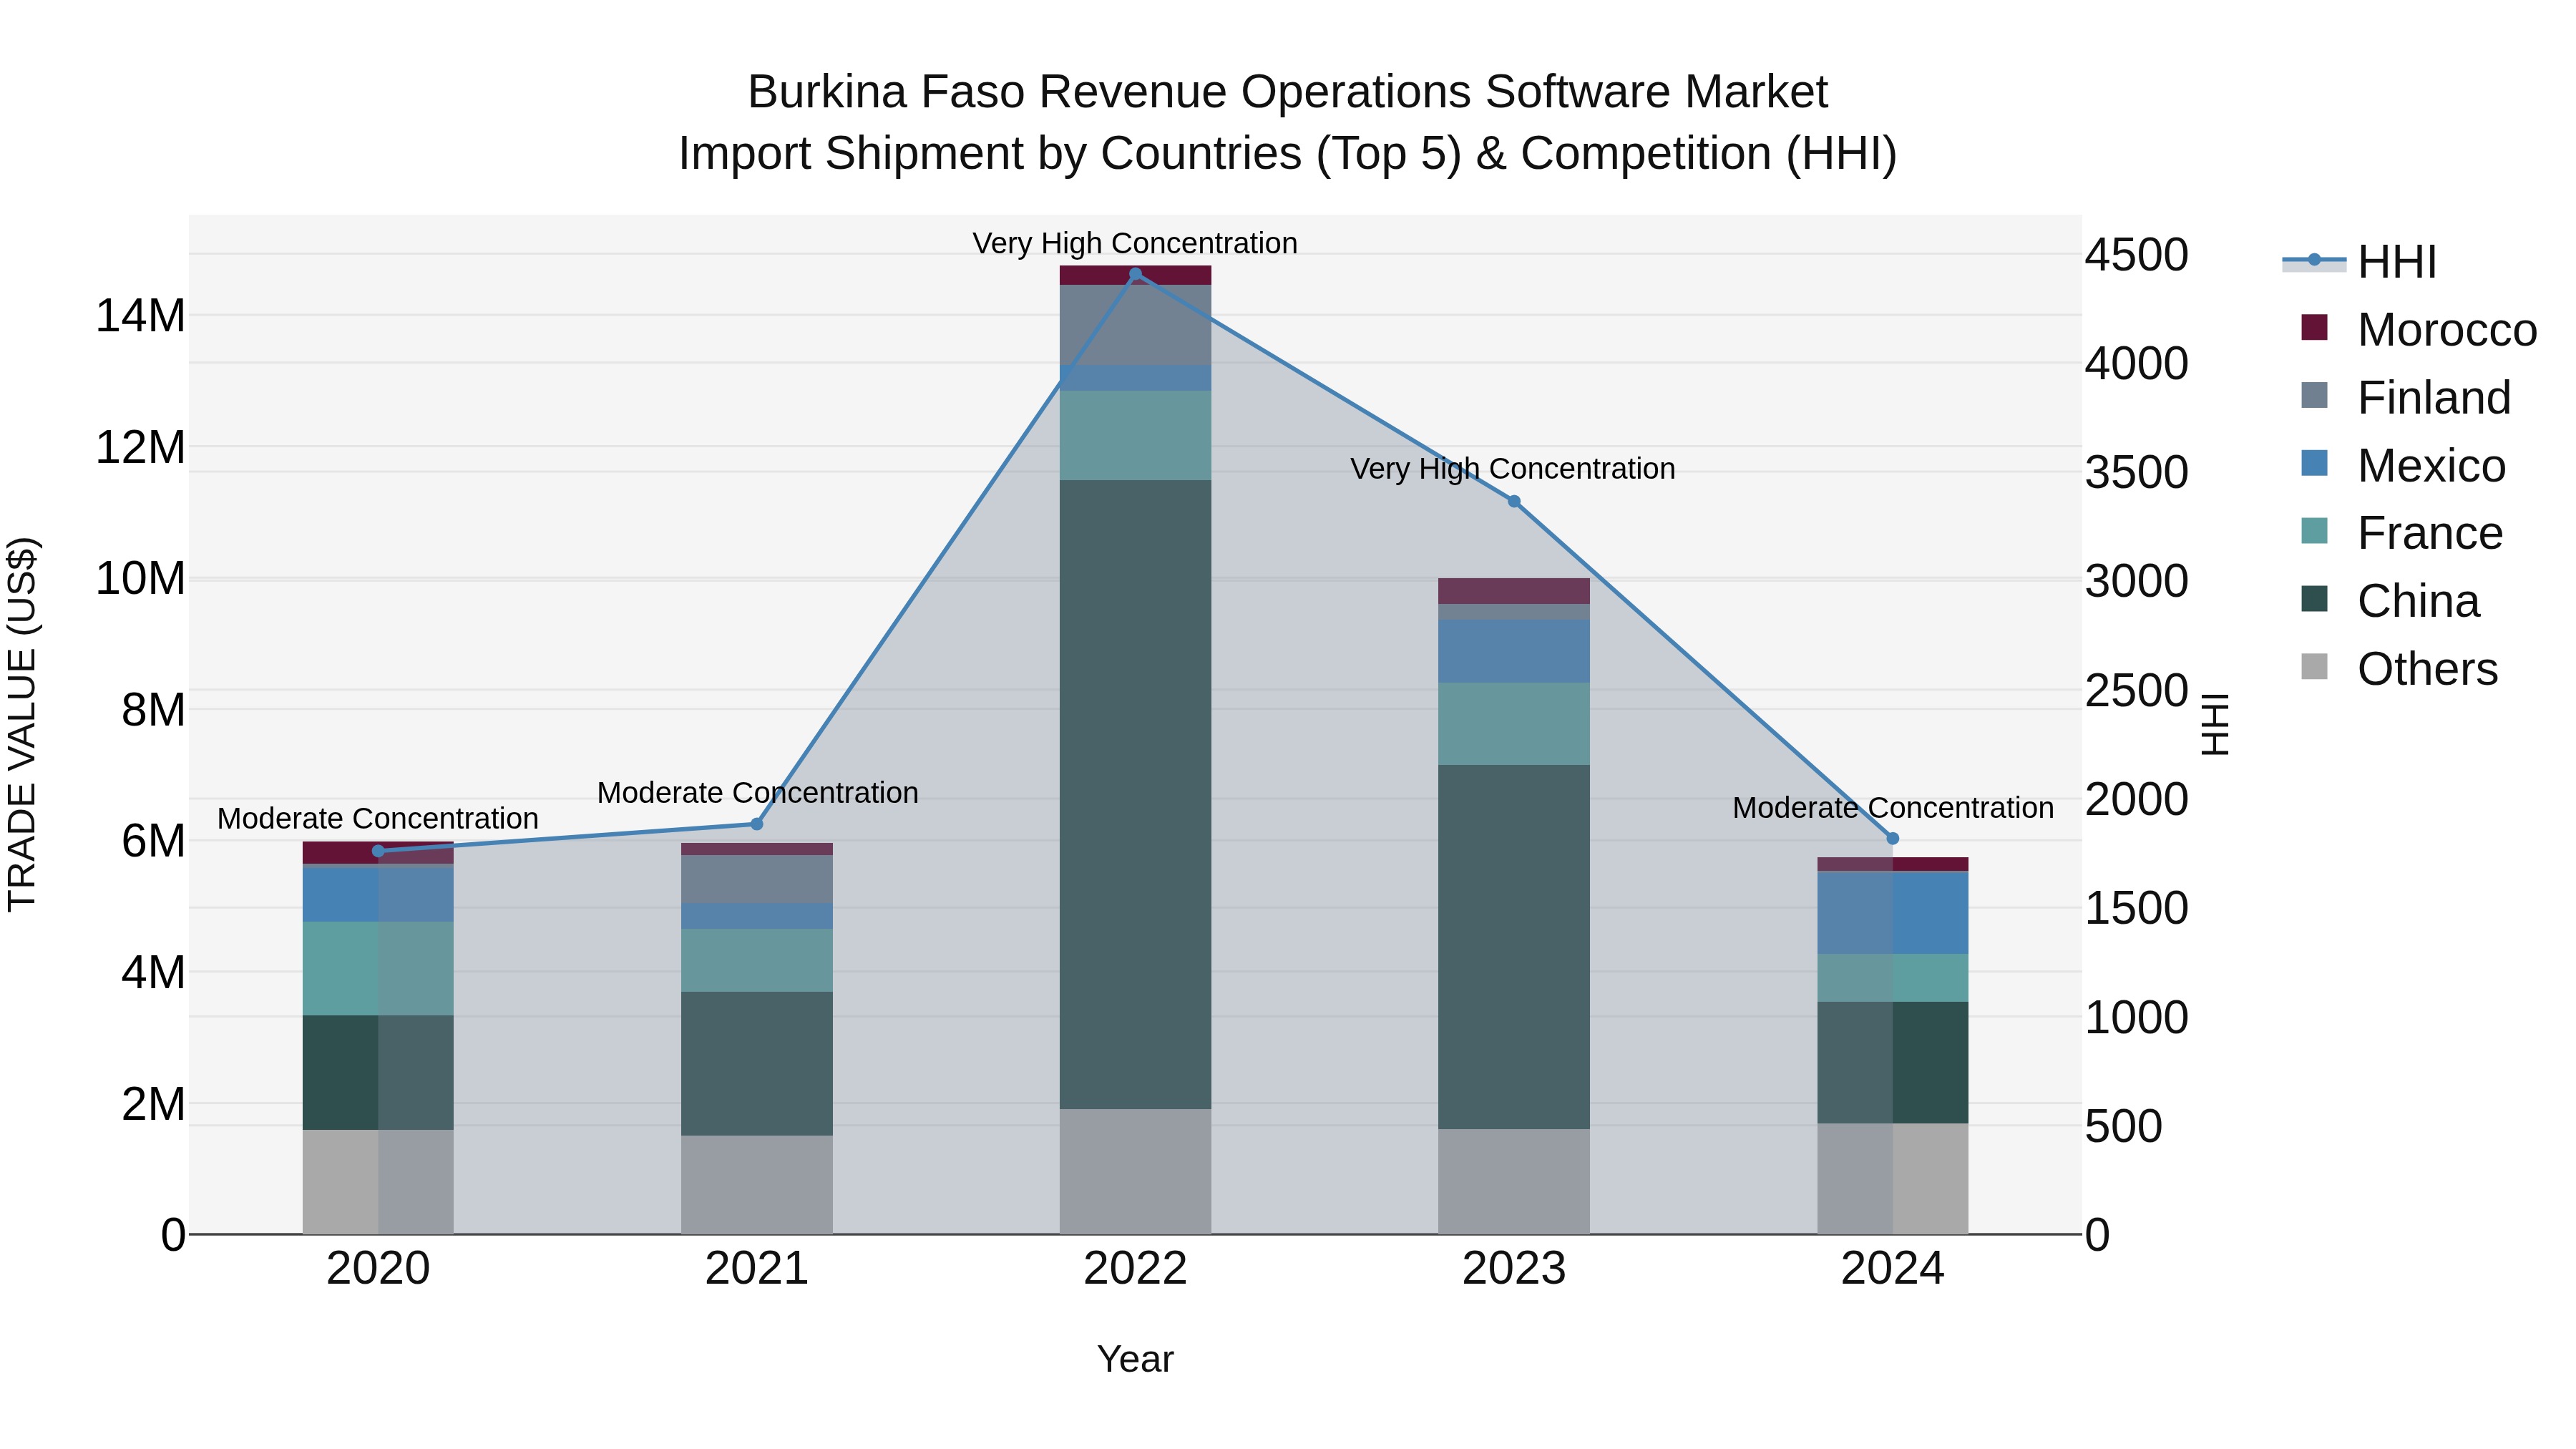This screenshot has width=2576, height=1449.
Task: Click the 3000 HHI axis tick label
Action: 2137,581
